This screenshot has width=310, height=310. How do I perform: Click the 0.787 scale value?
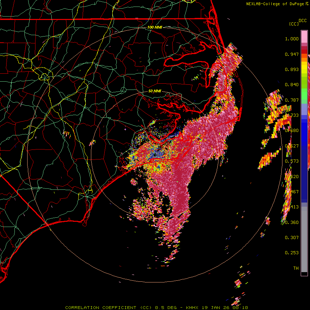pyautogui.click(x=292, y=100)
